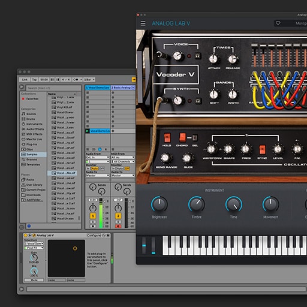The image size is (307, 307).
Task: Arm track 2 for recording
Action: [118, 226]
